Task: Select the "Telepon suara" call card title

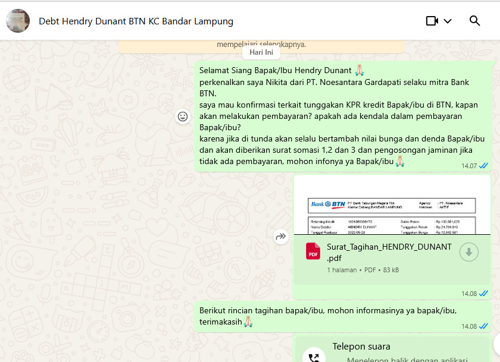Action: (x=361, y=347)
